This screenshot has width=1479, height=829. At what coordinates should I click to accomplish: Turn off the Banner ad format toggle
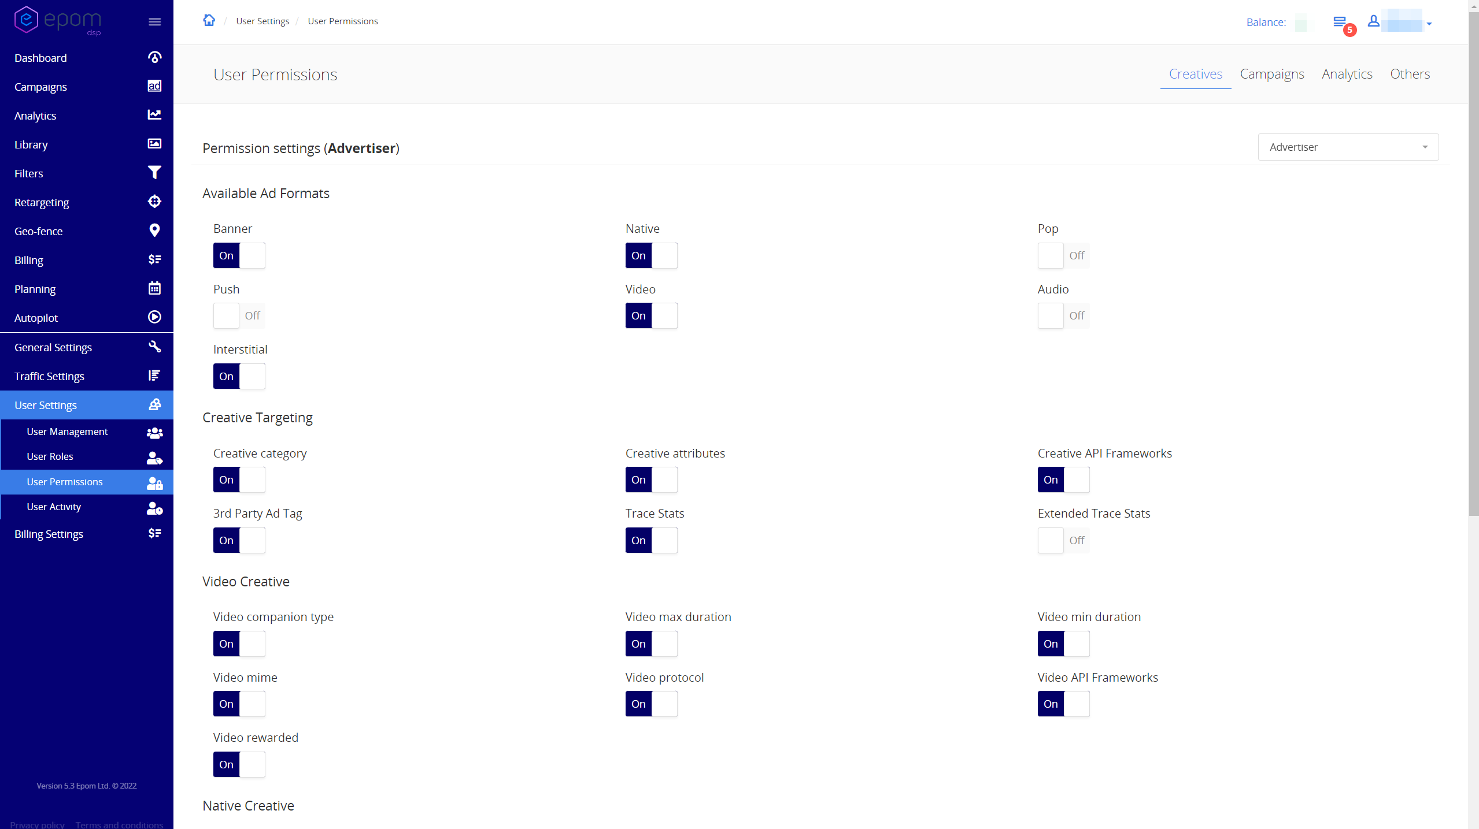[x=239, y=255]
